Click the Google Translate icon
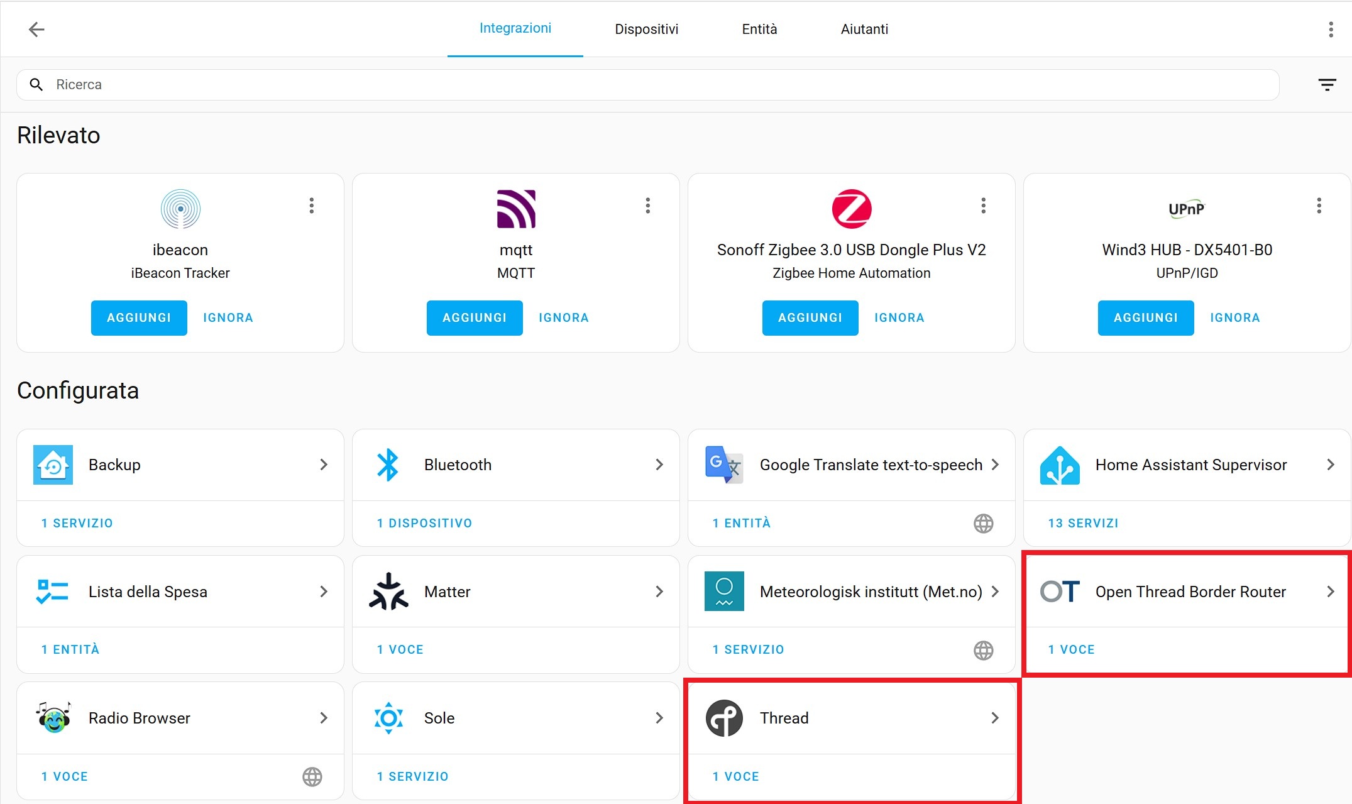This screenshot has width=1352, height=804. coord(724,465)
